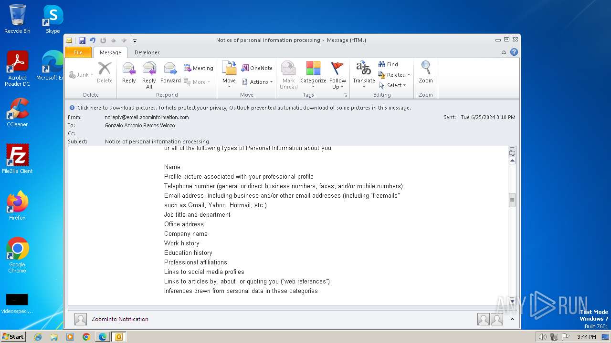Open Recycle Bin on desktop
This screenshot has width=611, height=343.
point(17,19)
